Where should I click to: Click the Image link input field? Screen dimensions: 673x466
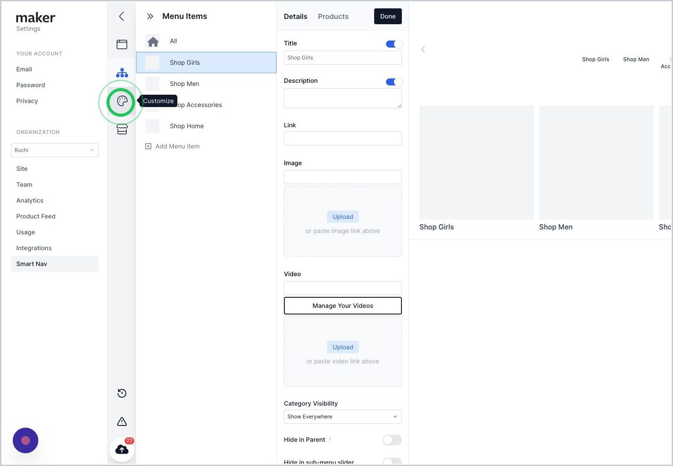343,177
